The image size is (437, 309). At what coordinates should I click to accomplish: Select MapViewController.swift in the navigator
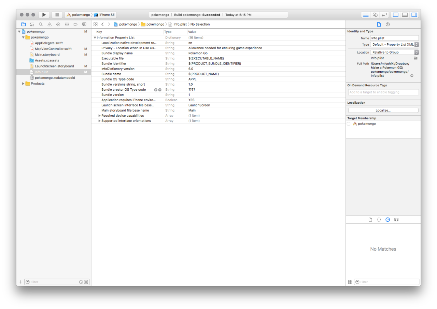(53, 49)
